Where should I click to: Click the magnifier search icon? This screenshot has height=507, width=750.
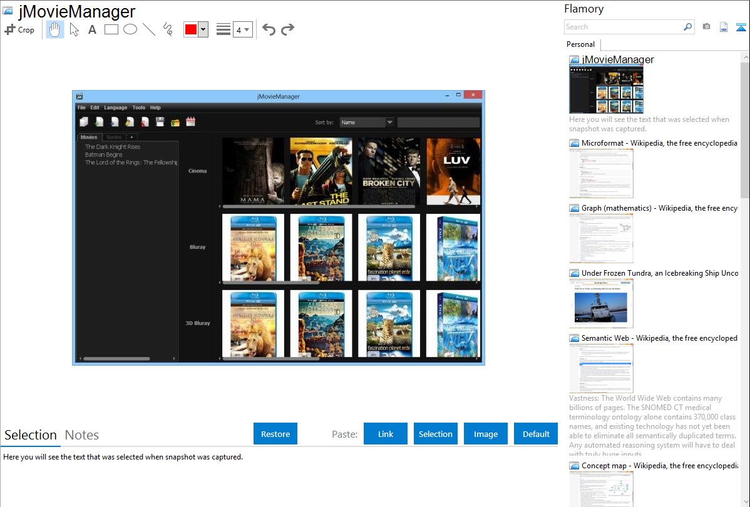(688, 27)
